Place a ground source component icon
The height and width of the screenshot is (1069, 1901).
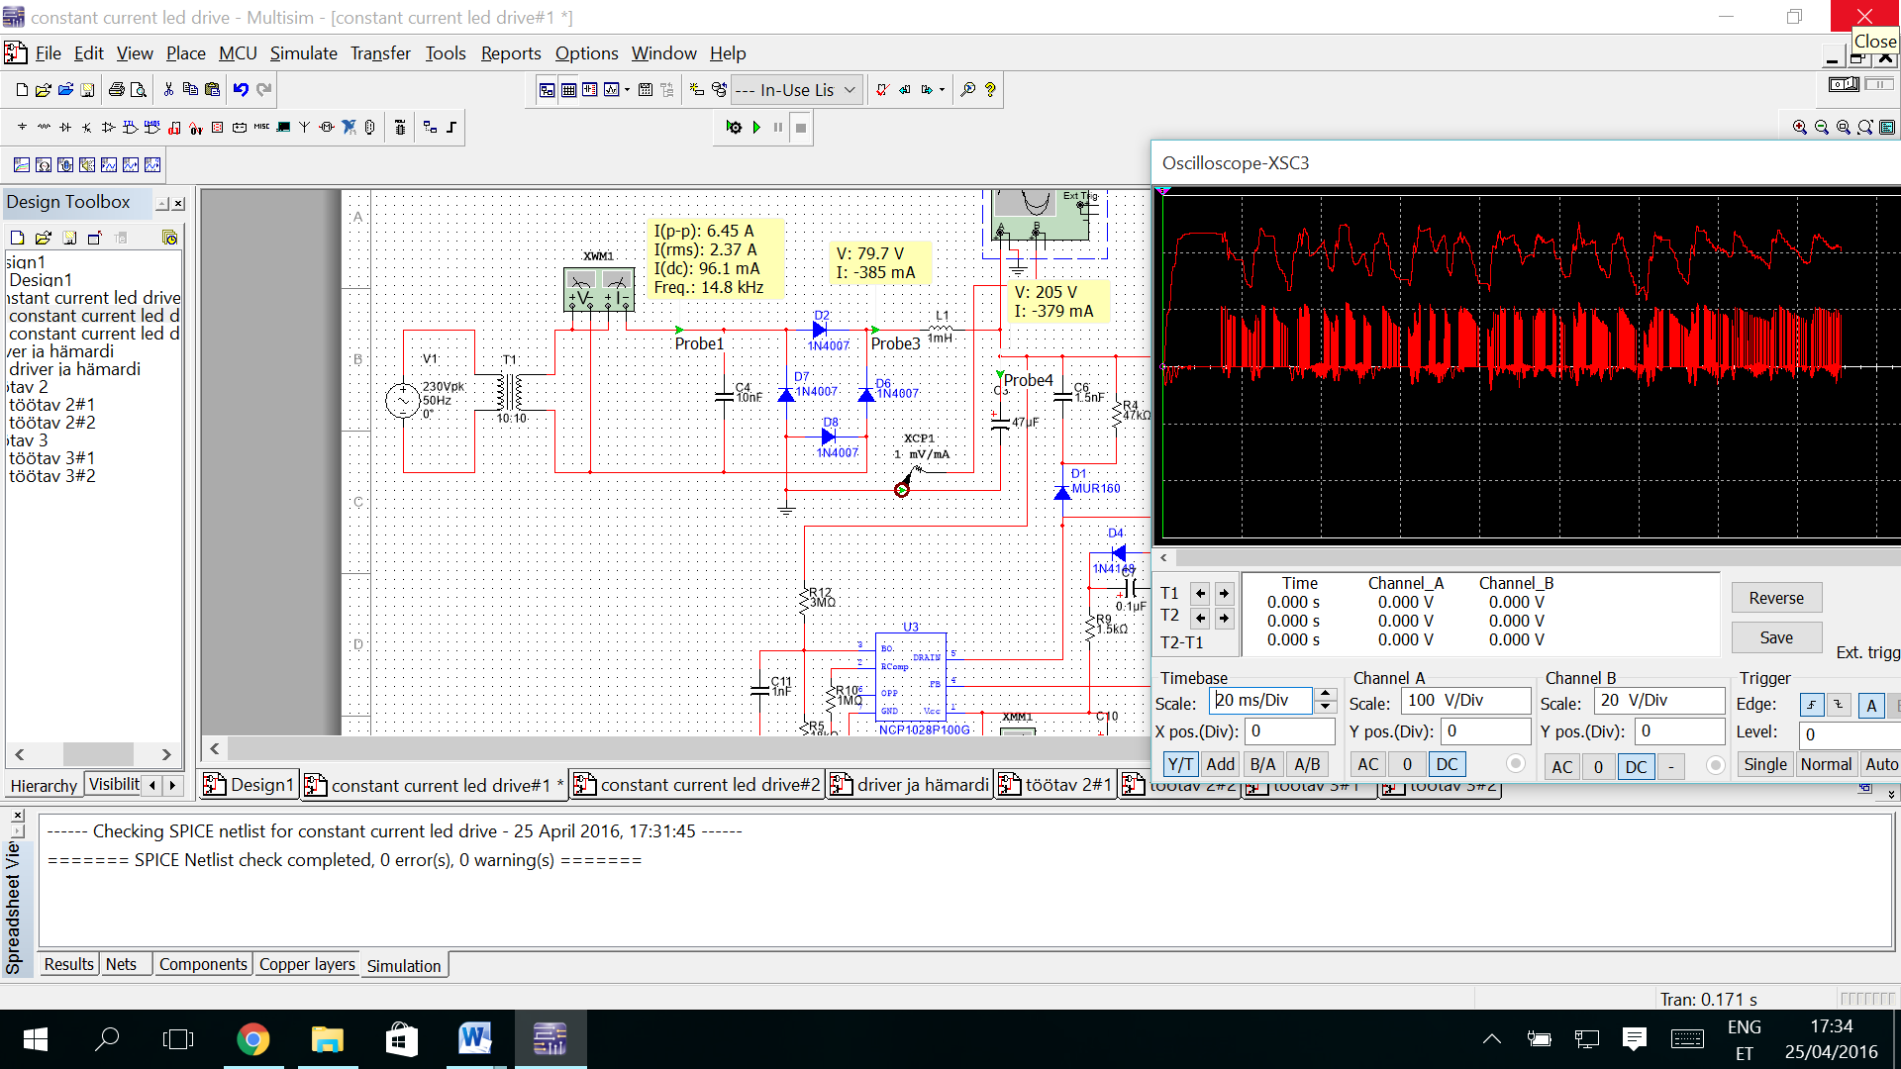[22, 128]
